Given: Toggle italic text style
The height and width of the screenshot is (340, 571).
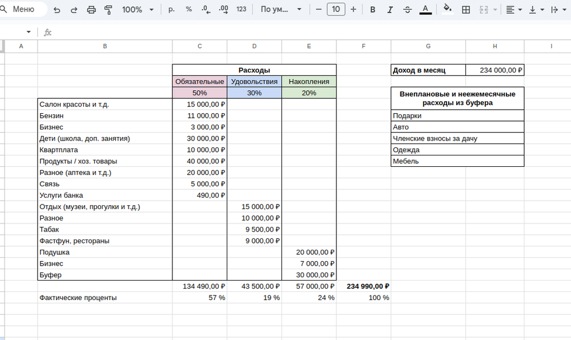Looking at the screenshot, I should (390, 10).
